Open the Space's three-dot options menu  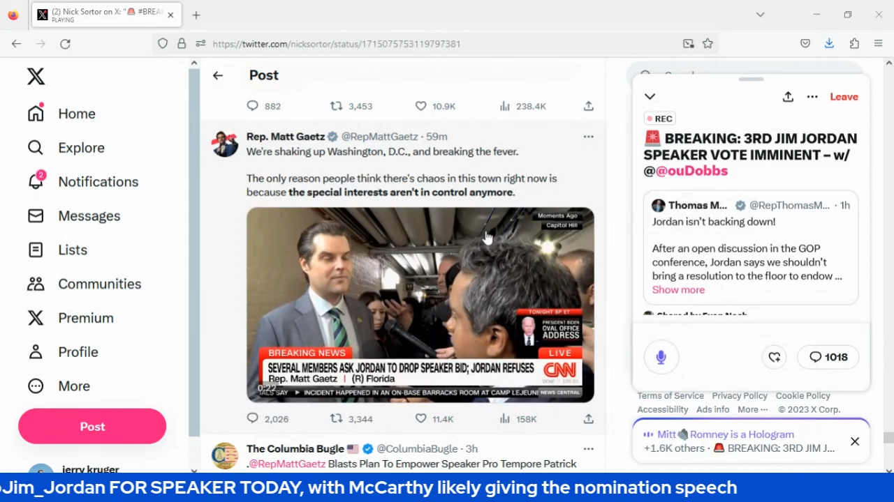tap(812, 97)
